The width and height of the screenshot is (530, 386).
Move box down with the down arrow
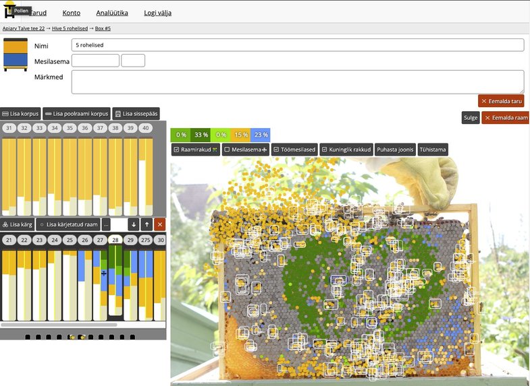tap(134, 224)
